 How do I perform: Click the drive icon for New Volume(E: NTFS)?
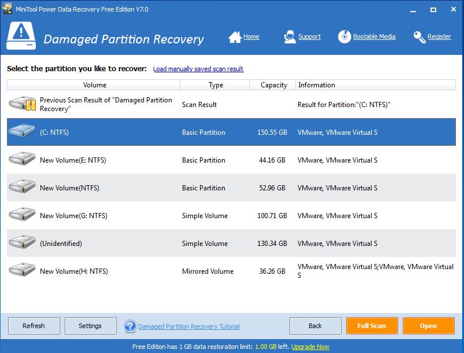click(23, 160)
